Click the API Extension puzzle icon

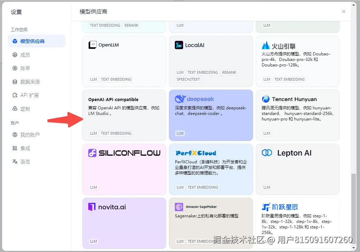pyautogui.click(x=15, y=95)
